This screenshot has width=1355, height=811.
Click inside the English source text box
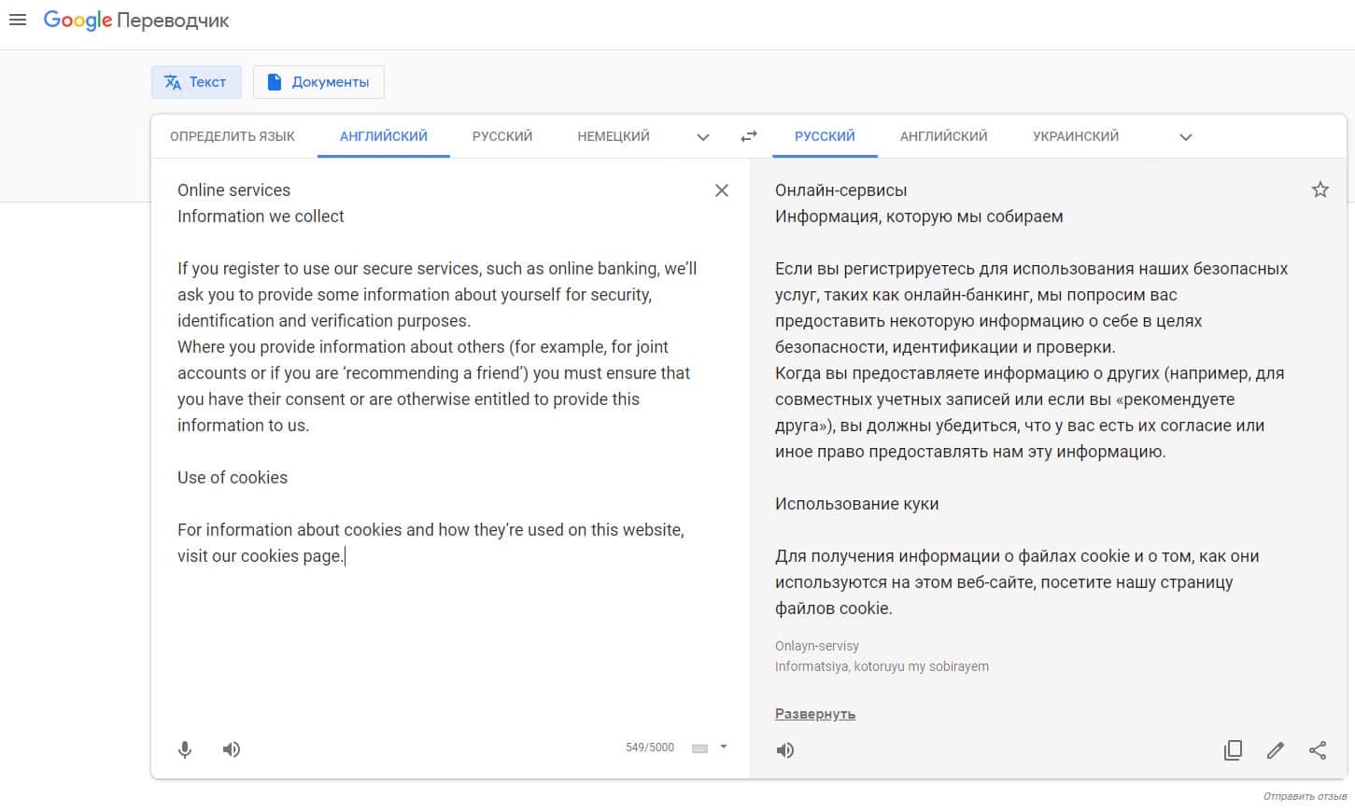coord(439,635)
